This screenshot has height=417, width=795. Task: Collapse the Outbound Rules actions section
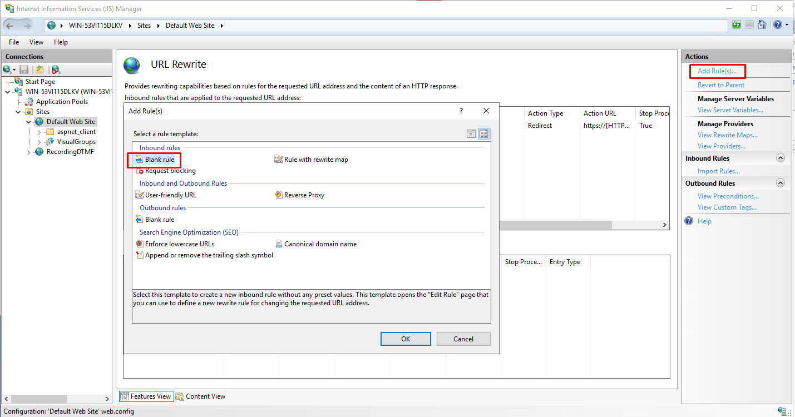pyautogui.click(x=780, y=183)
